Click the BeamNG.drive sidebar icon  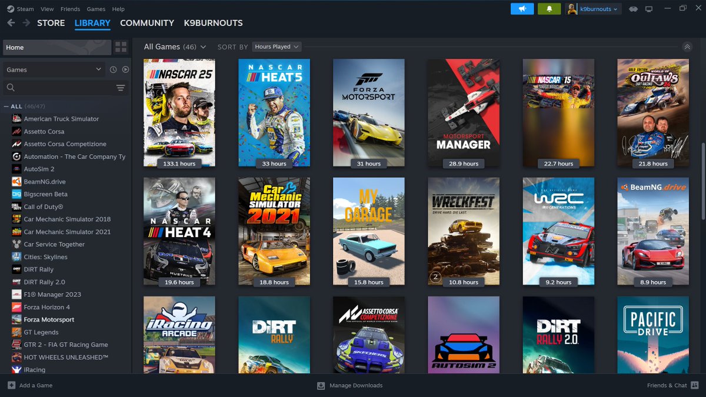coord(16,182)
